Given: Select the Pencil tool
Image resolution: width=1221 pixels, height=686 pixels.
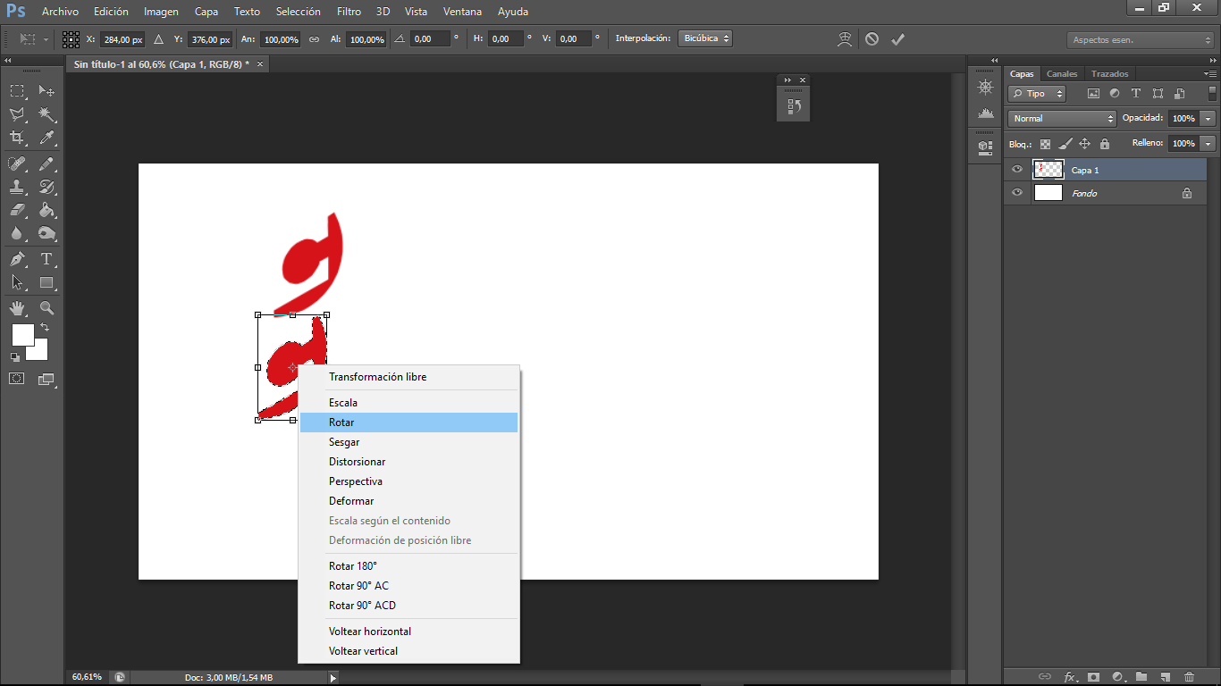Looking at the screenshot, I should pyautogui.click(x=47, y=163).
